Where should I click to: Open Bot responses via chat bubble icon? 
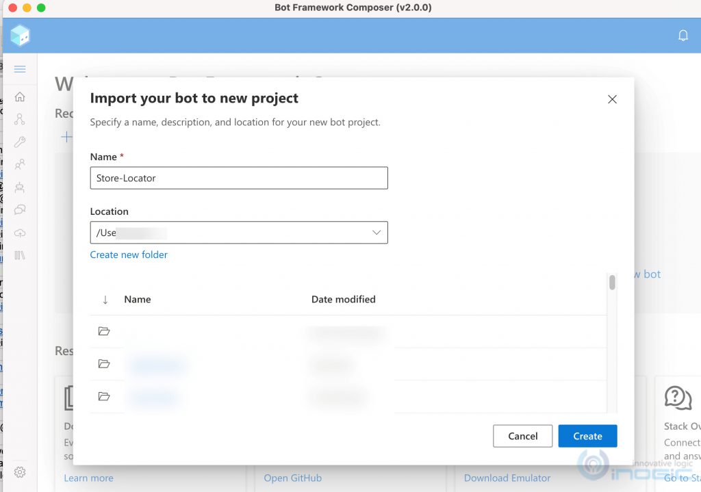pyautogui.click(x=20, y=209)
